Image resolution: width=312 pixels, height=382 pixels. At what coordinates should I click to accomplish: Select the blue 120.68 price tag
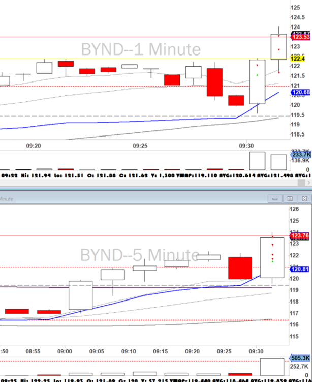[300, 92]
